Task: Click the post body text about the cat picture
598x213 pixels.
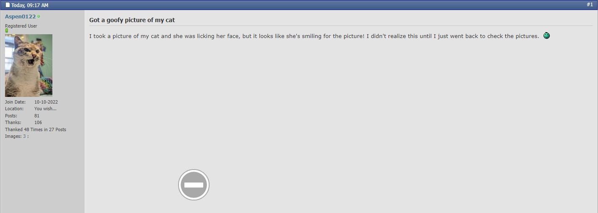Action: tap(314, 36)
